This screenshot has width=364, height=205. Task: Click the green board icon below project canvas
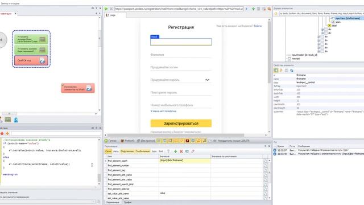coord(7,120)
